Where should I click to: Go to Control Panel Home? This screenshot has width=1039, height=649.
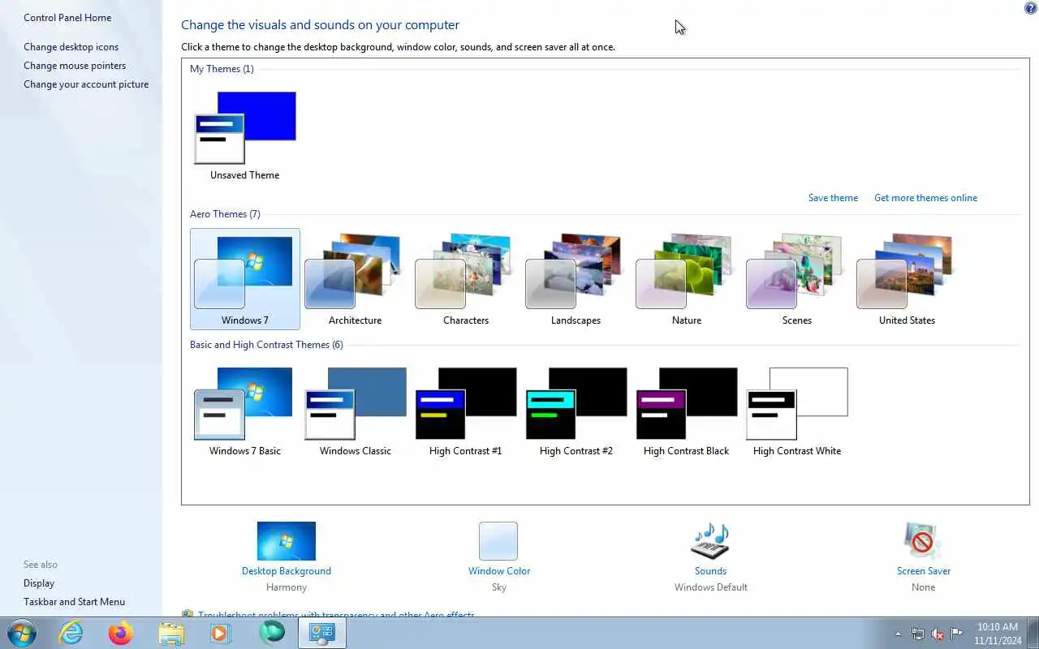pyautogui.click(x=67, y=18)
